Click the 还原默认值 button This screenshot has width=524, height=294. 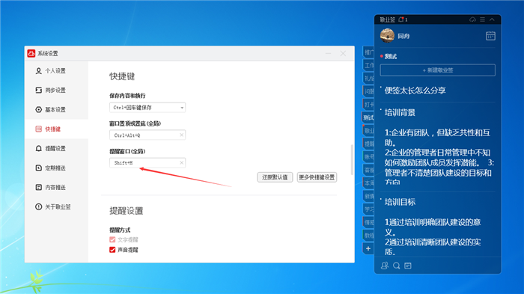275,177
